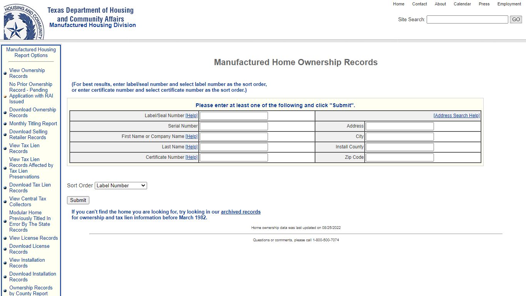Open Monthly Titling Report link
The width and height of the screenshot is (526, 296).
click(33, 124)
